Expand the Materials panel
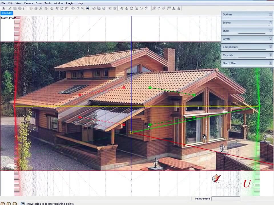 click(x=247, y=55)
